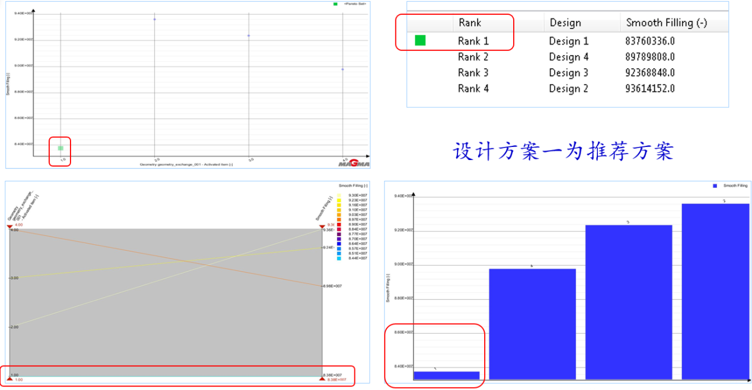Click the tallest bar labeled 2
This screenshot has width=752, height=390.
click(715, 290)
